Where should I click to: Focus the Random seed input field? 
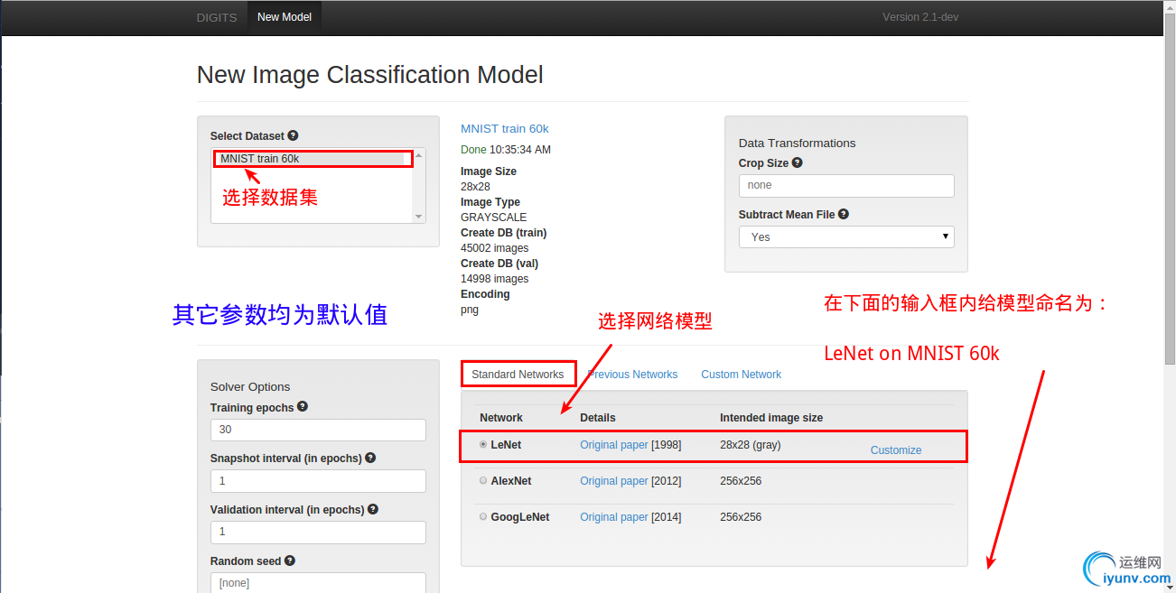click(x=318, y=583)
